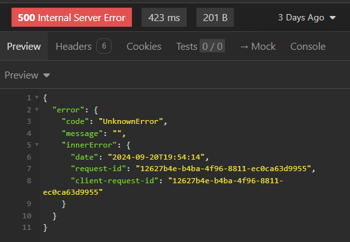350x242 pixels.
Task: Click the 423 ms response time tag
Action: (164, 17)
